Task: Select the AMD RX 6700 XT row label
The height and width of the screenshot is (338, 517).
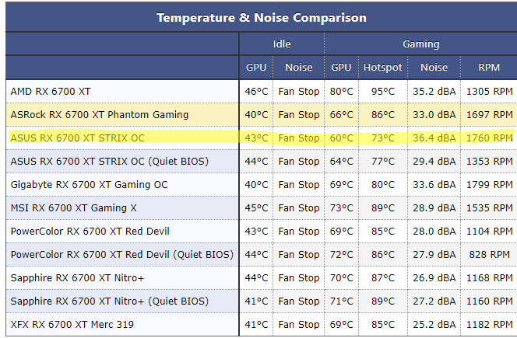Action: (51, 91)
